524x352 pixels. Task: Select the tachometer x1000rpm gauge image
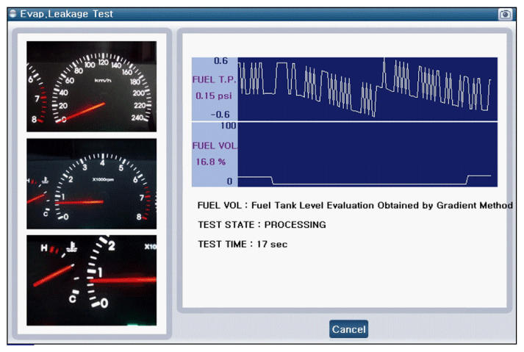tap(92, 184)
